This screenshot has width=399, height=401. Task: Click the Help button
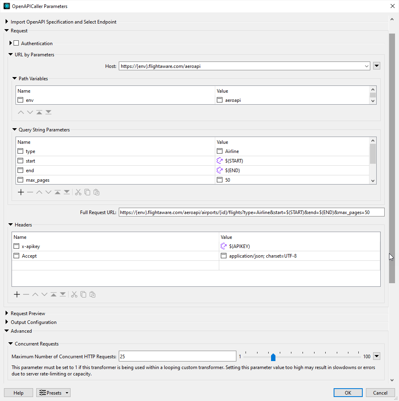(x=18, y=393)
